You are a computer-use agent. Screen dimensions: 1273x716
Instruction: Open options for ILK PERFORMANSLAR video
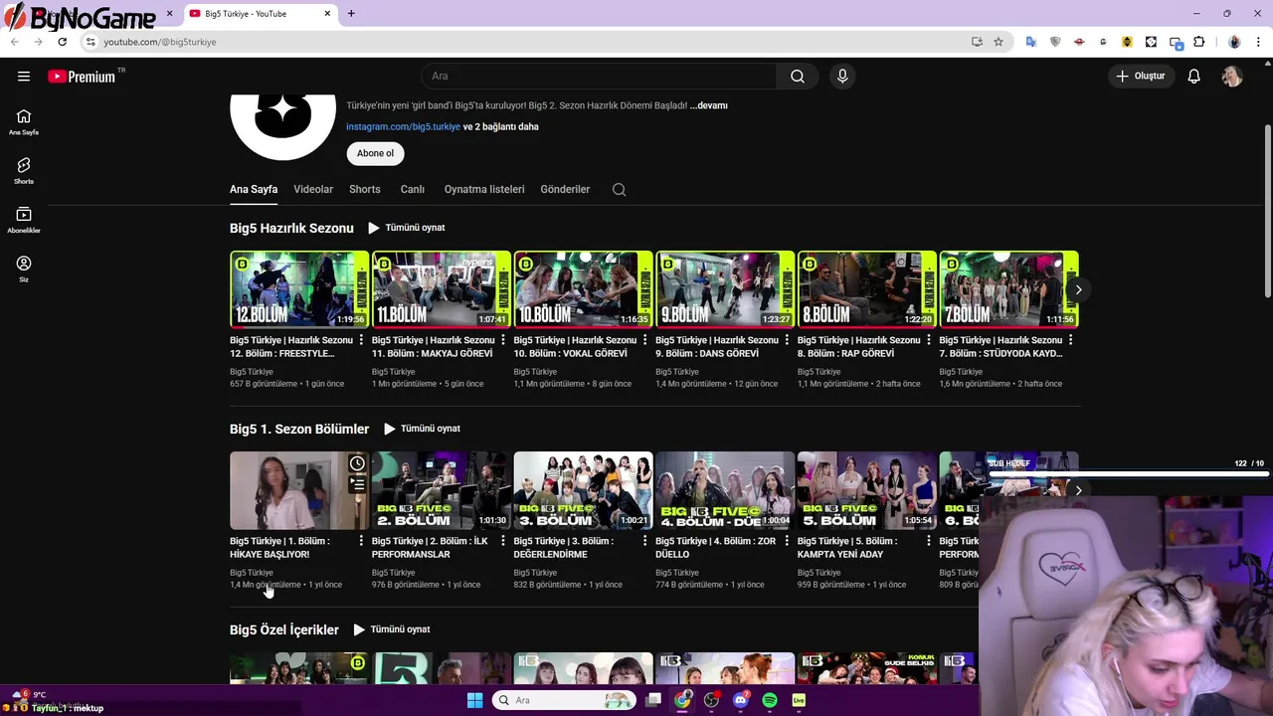point(503,541)
